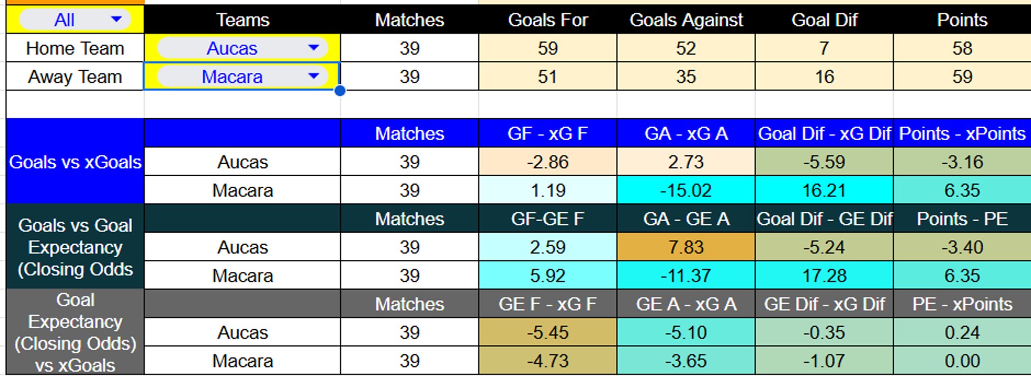
Task: Click the GF - xG F header
Action: [547, 134]
